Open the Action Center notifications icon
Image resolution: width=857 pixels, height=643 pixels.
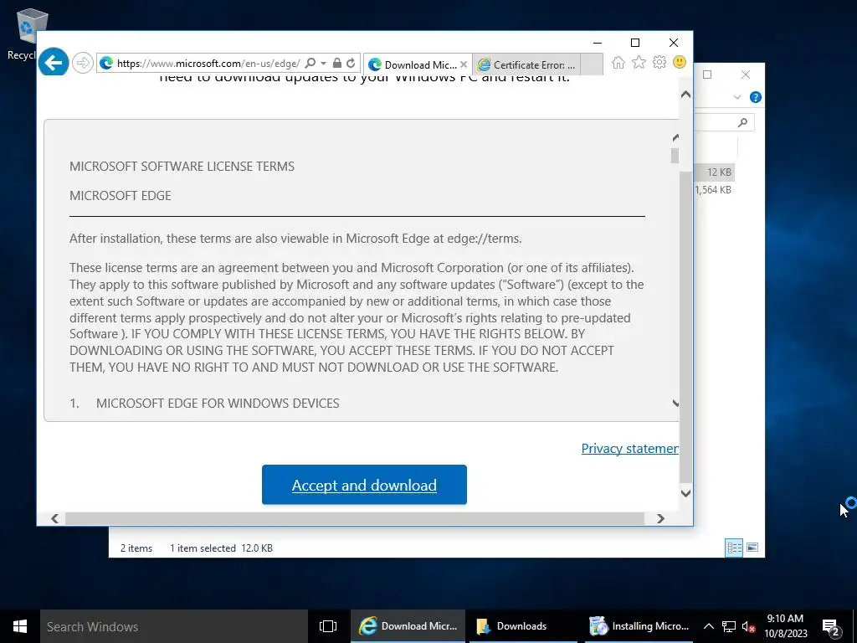pyautogui.click(x=831, y=627)
